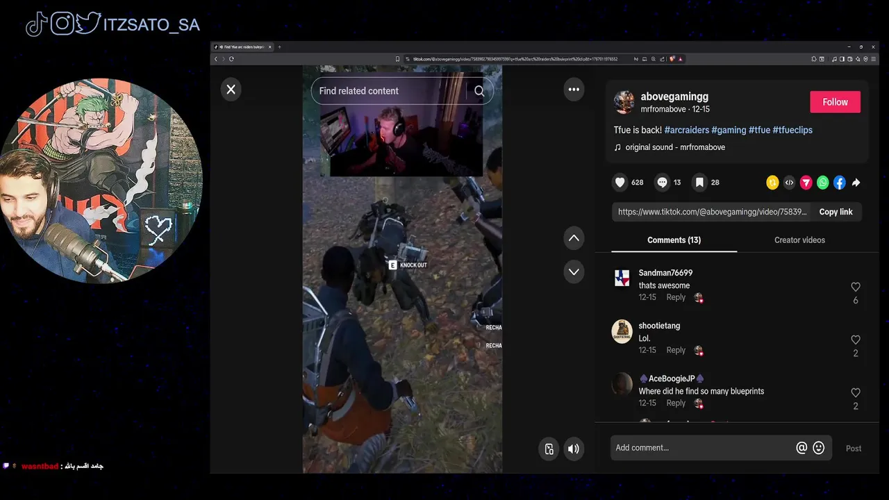Open emoji picker in comment box
Image resolution: width=889 pixels, height=500 pixels.
coord(819,448)
